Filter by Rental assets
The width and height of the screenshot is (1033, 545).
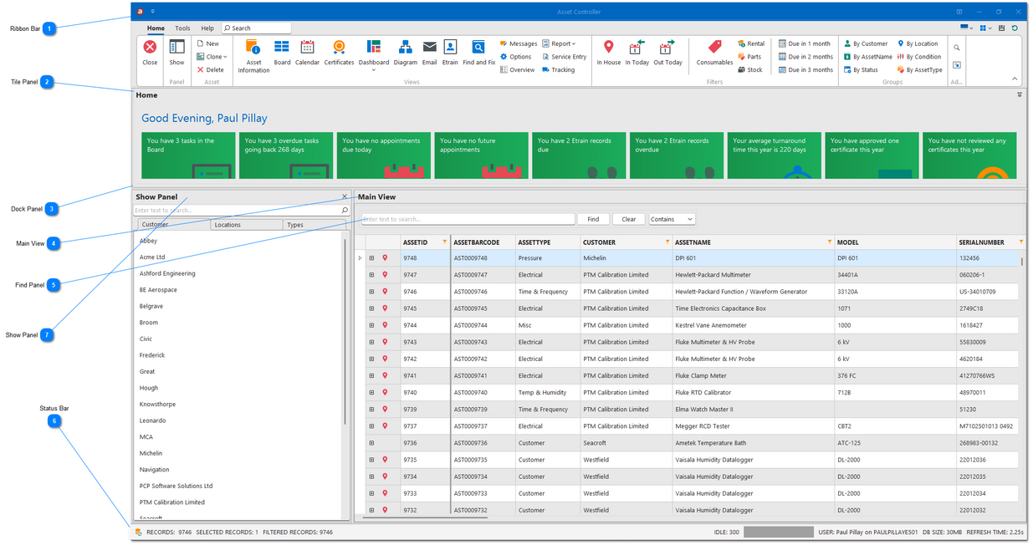(x=751, y=43)
